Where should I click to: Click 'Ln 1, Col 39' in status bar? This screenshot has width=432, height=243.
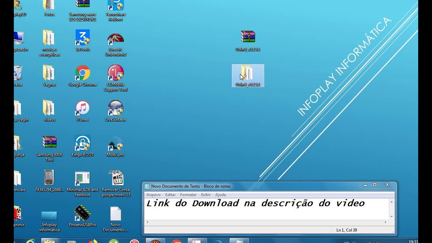click(347, 230)
